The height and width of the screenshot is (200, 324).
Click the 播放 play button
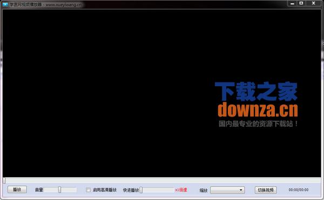pyautogui.click(x=17, y=189)
